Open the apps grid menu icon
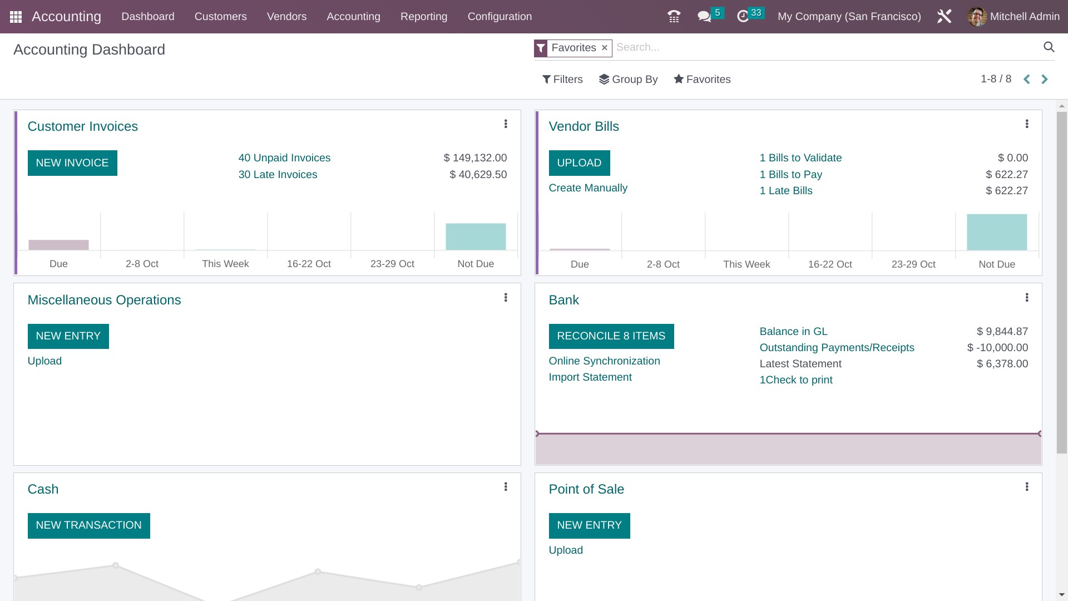 [x=16, y=17]
